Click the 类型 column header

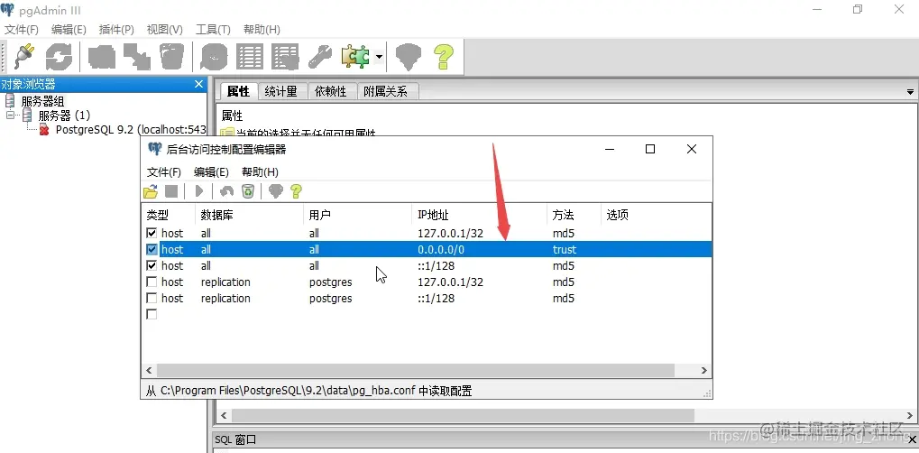(x=169, y=215)
